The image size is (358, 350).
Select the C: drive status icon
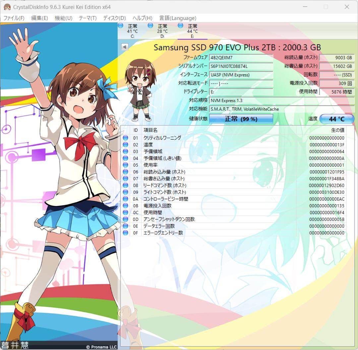click(x=121, y=25)
